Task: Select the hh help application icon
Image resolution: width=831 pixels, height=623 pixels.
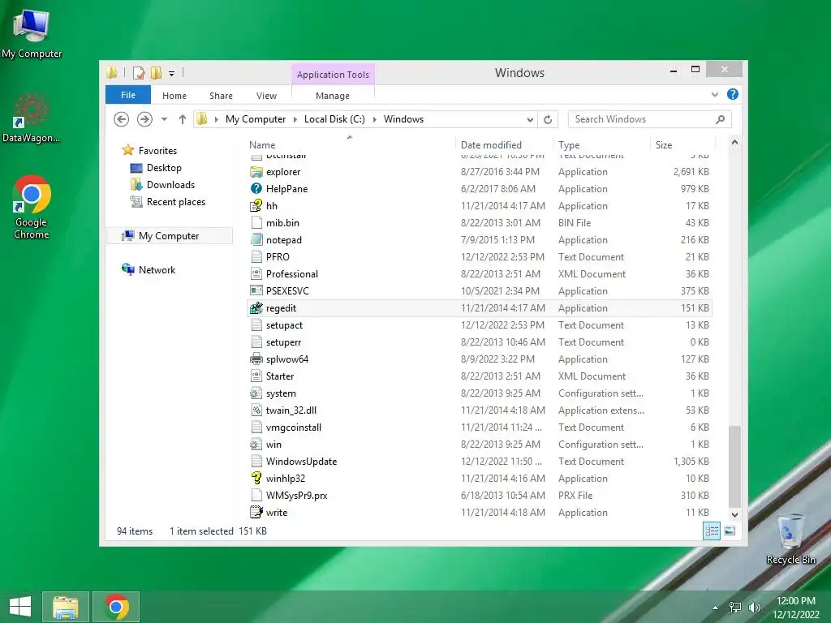Action: [256, 205]
